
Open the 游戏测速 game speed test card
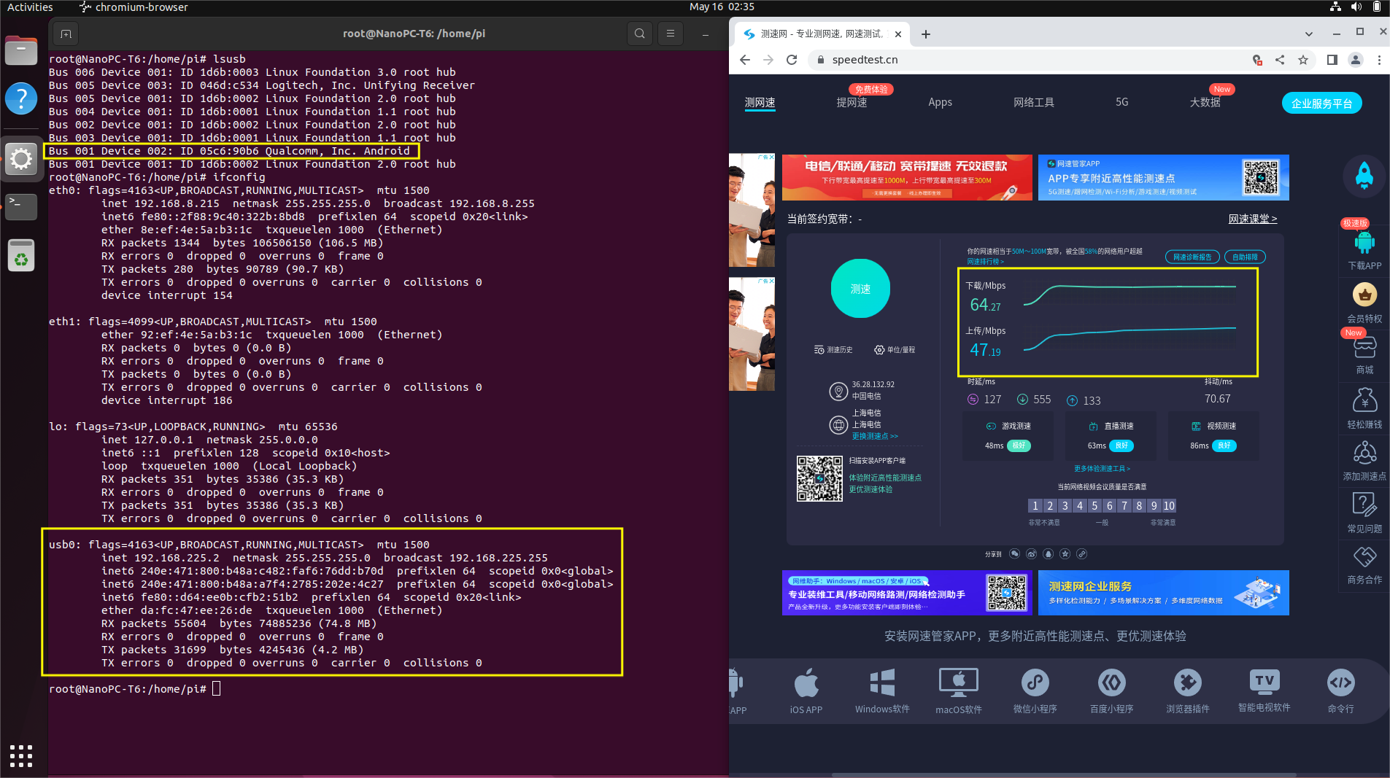1008,436
